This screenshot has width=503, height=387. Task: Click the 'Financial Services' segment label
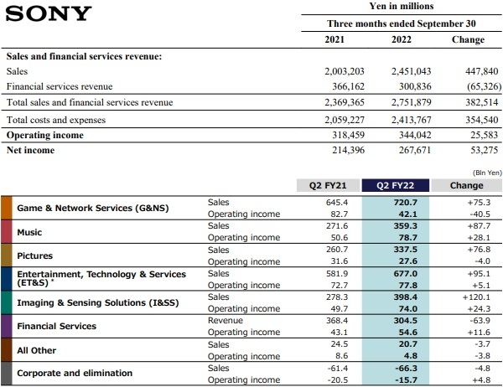[x=56, y=326]
